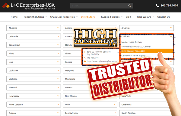Image resolution: width=181 pixels, height=116 pixels.
Task: Focus the search input field
Action: coord(102,6)
